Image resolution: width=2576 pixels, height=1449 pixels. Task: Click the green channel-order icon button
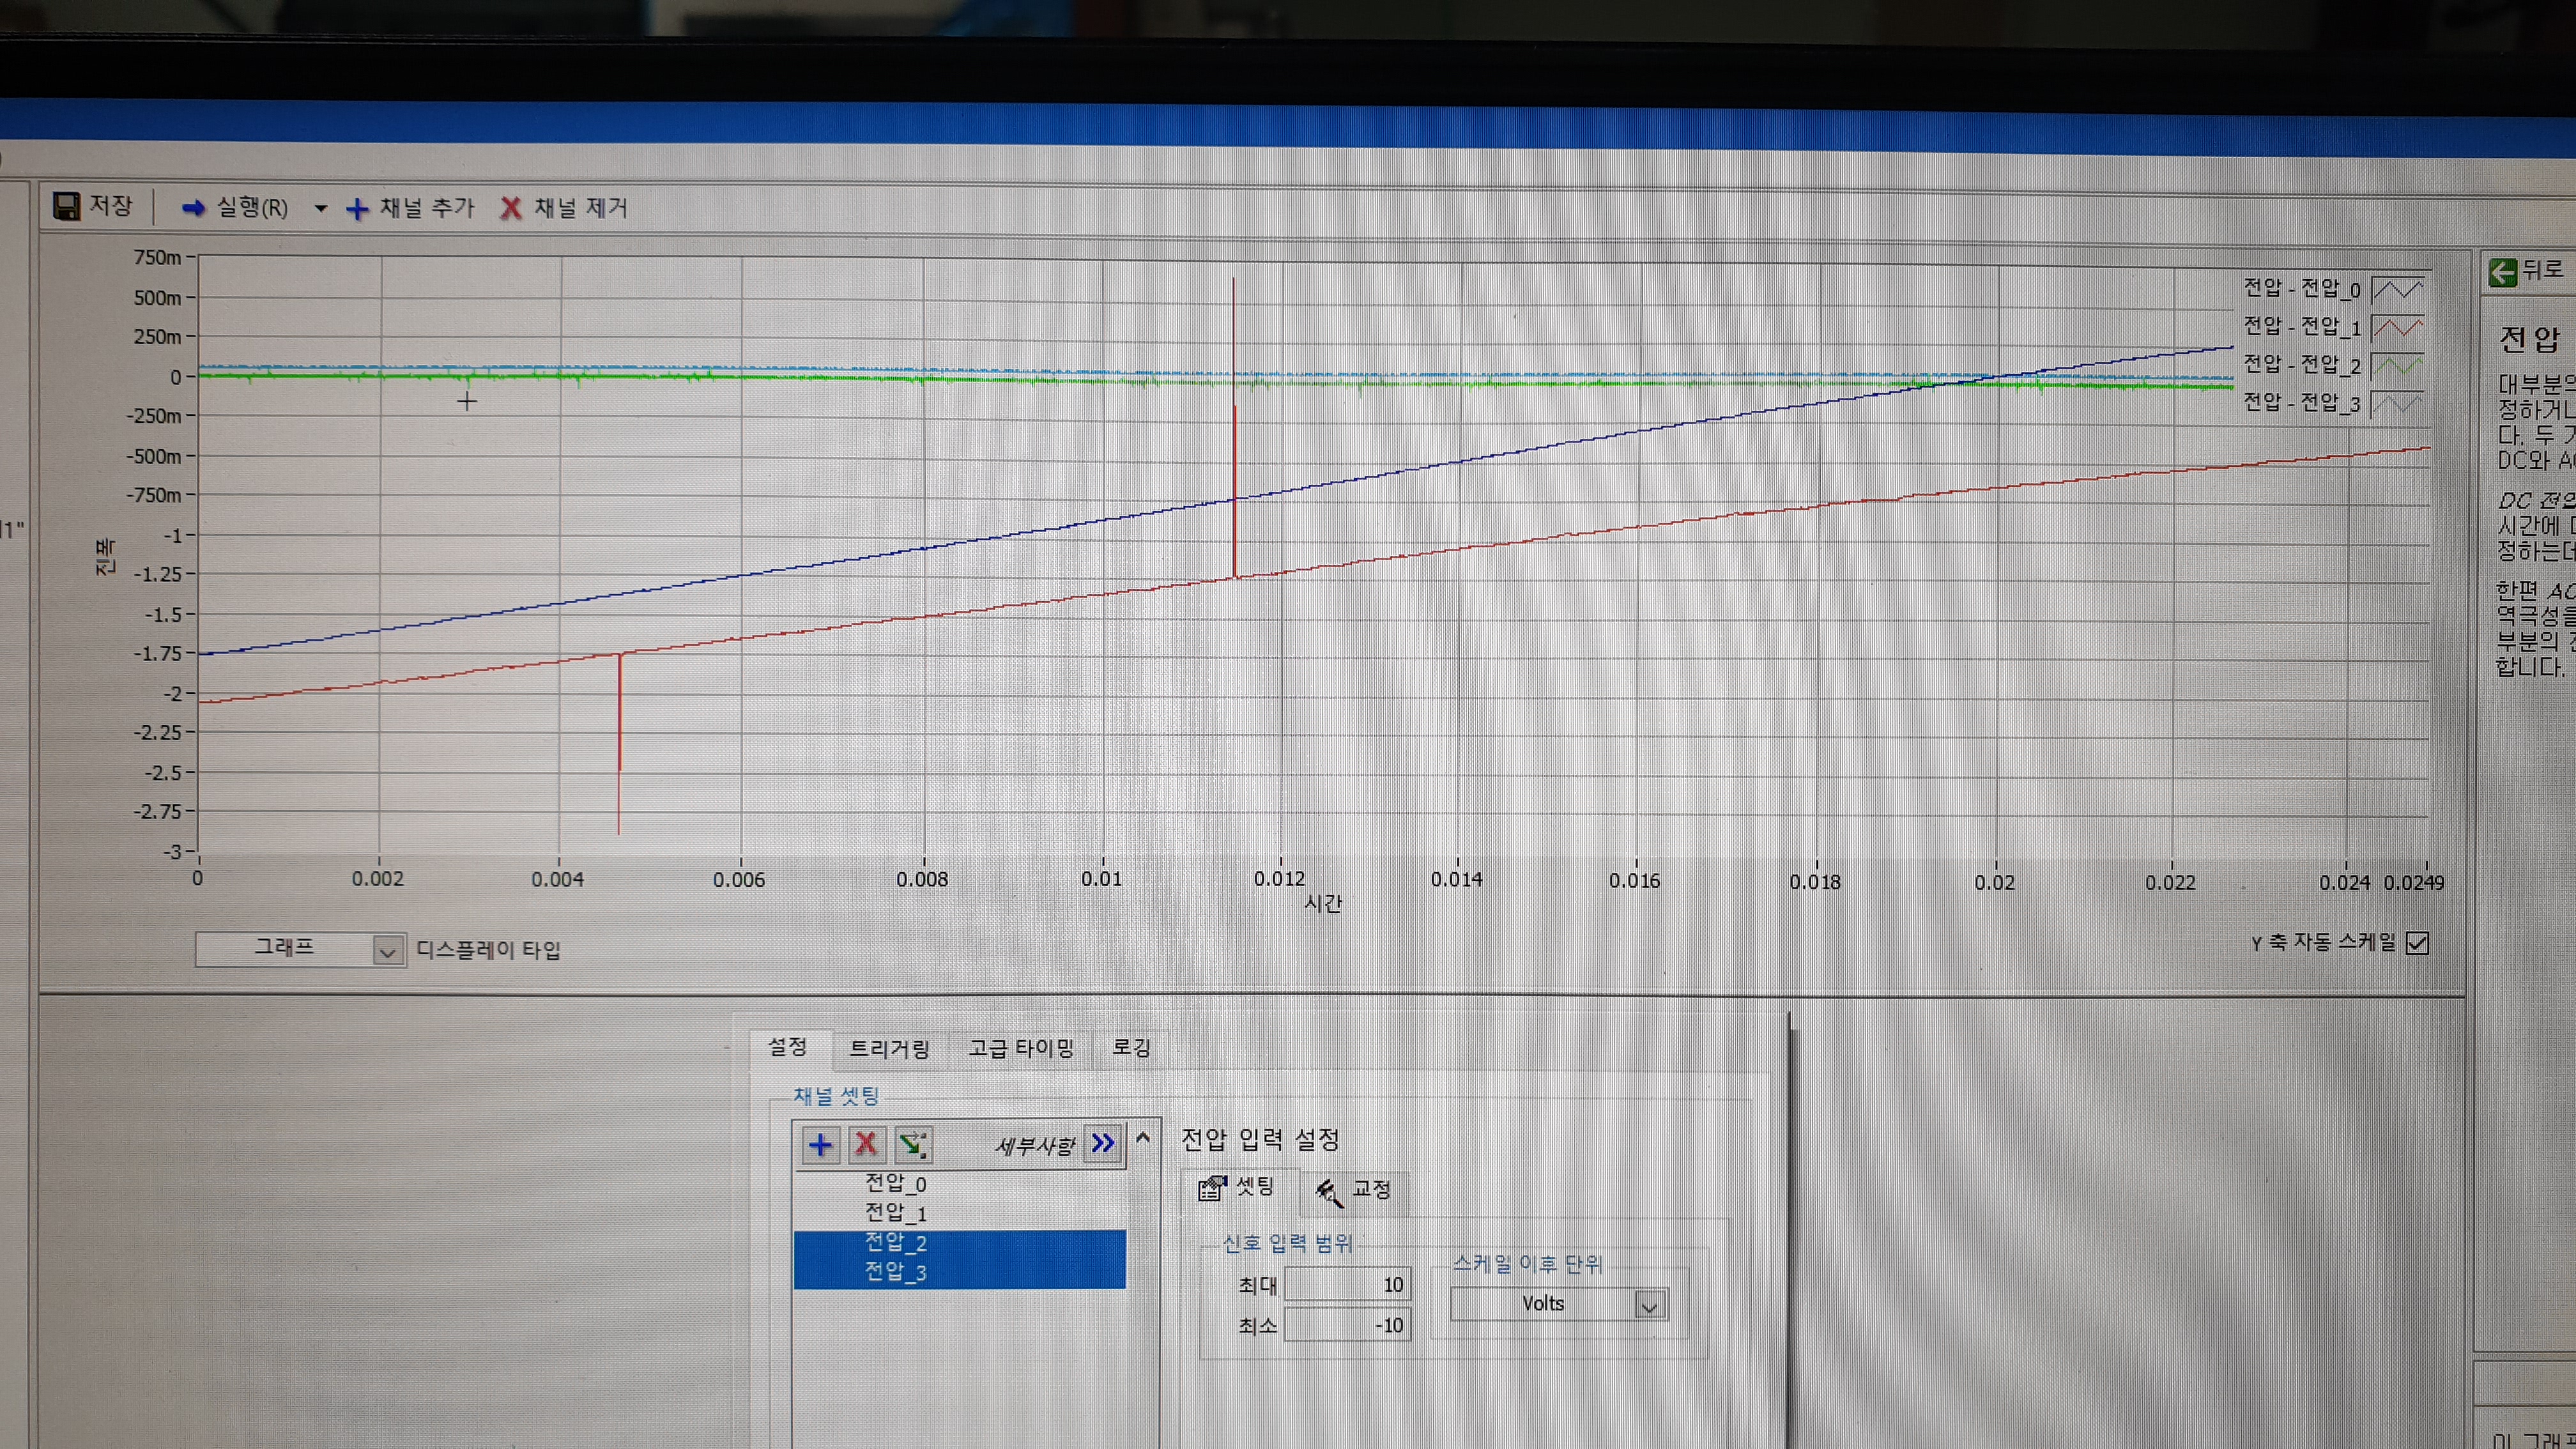pyautogui.click(x=912, y=1144)
